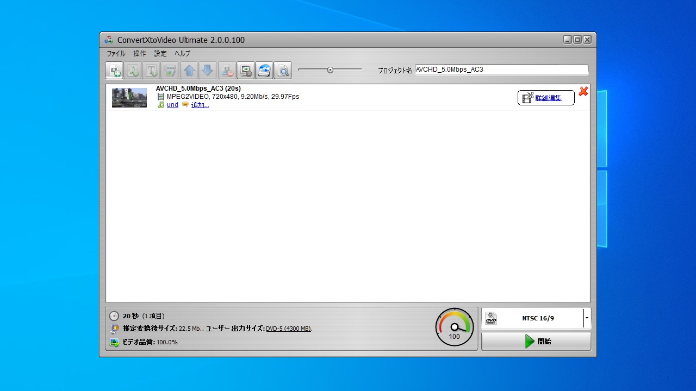Click the und audio track link
The image size is (696, 391).
click(172, 105)
